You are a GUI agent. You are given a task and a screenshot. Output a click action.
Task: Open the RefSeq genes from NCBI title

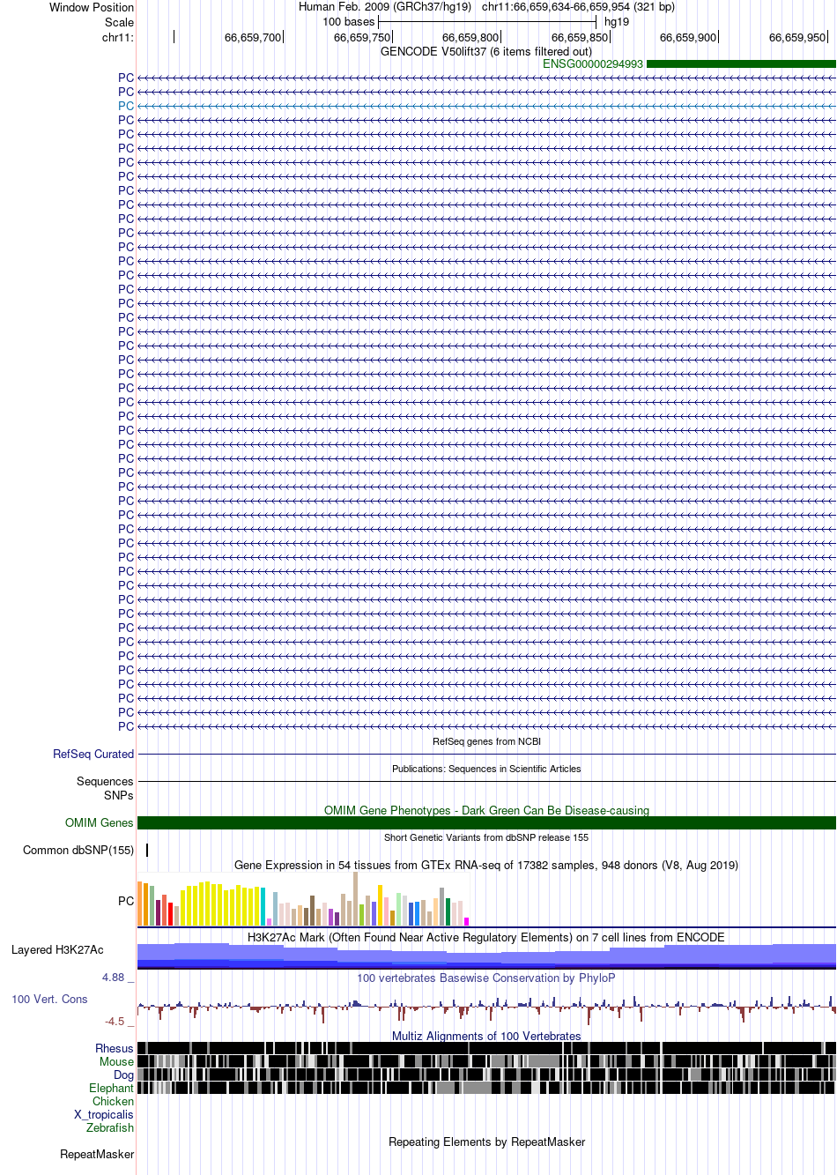coord(486,741)
